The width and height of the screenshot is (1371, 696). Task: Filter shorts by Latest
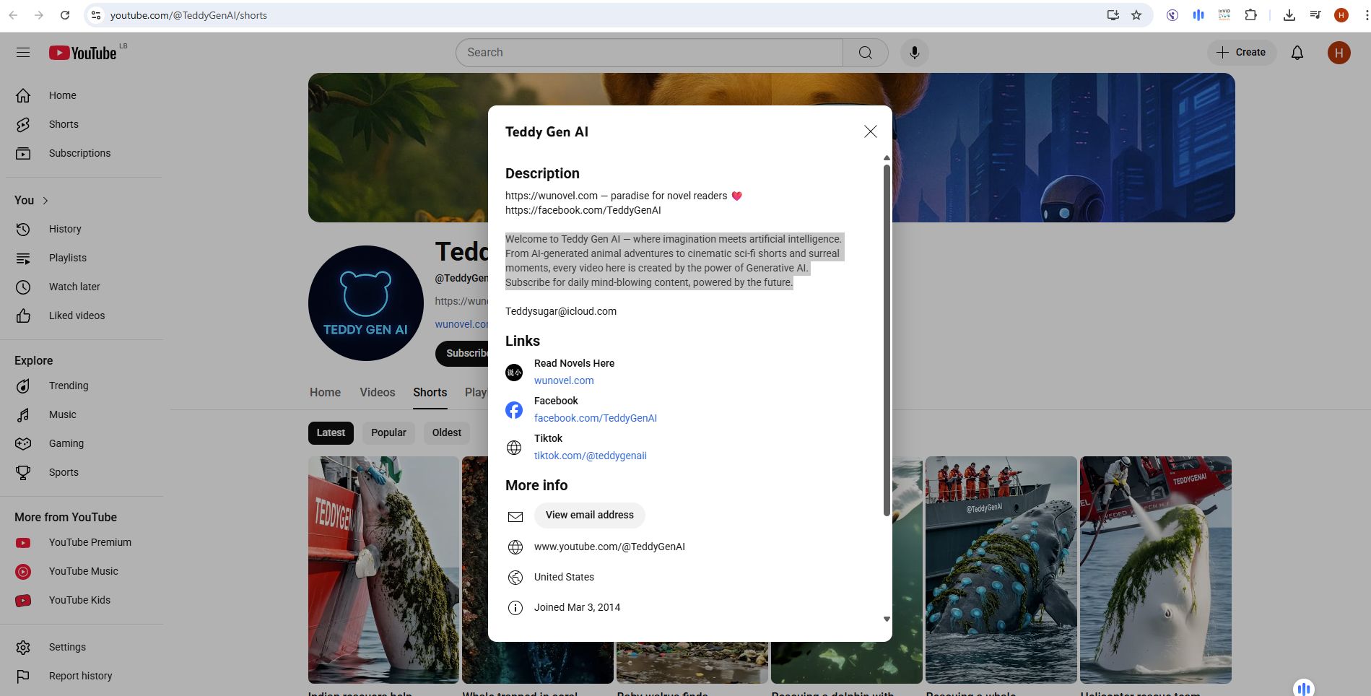[x=331, y=432]
